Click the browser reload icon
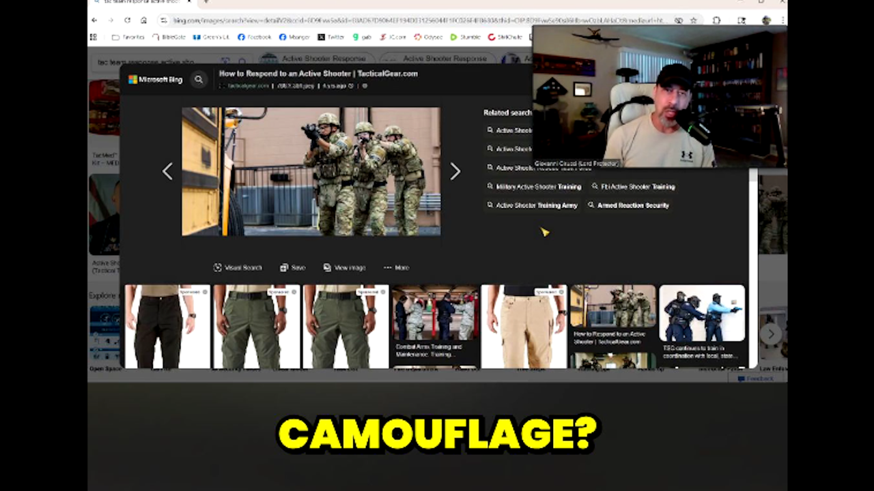874x491 pixels. click(127, 20)
